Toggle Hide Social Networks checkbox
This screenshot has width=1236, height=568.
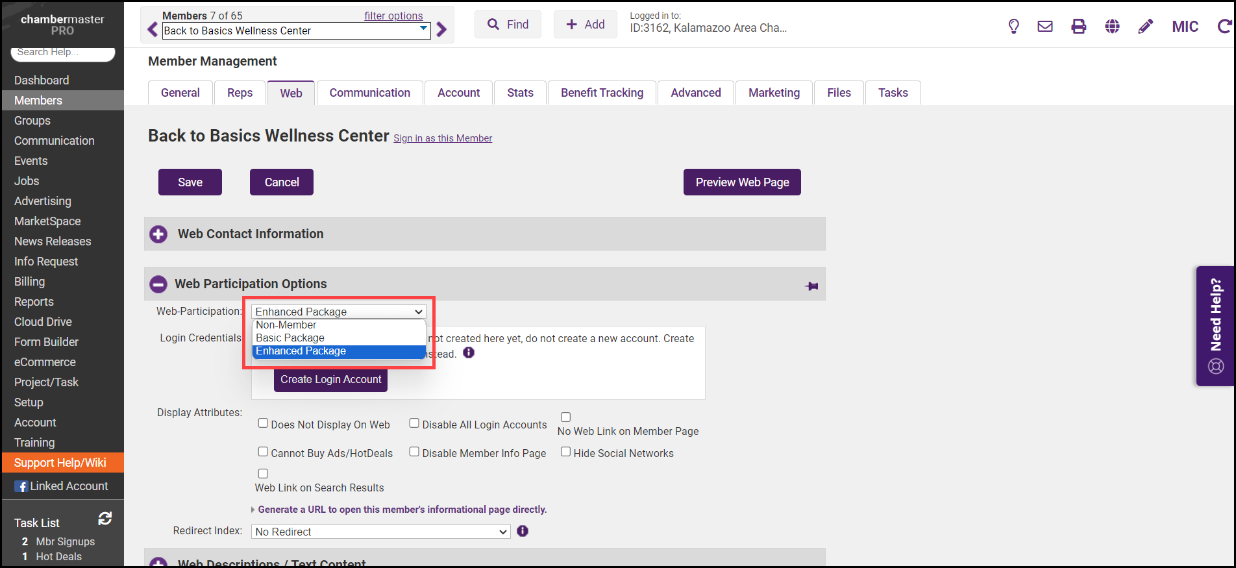coord(566,452)
